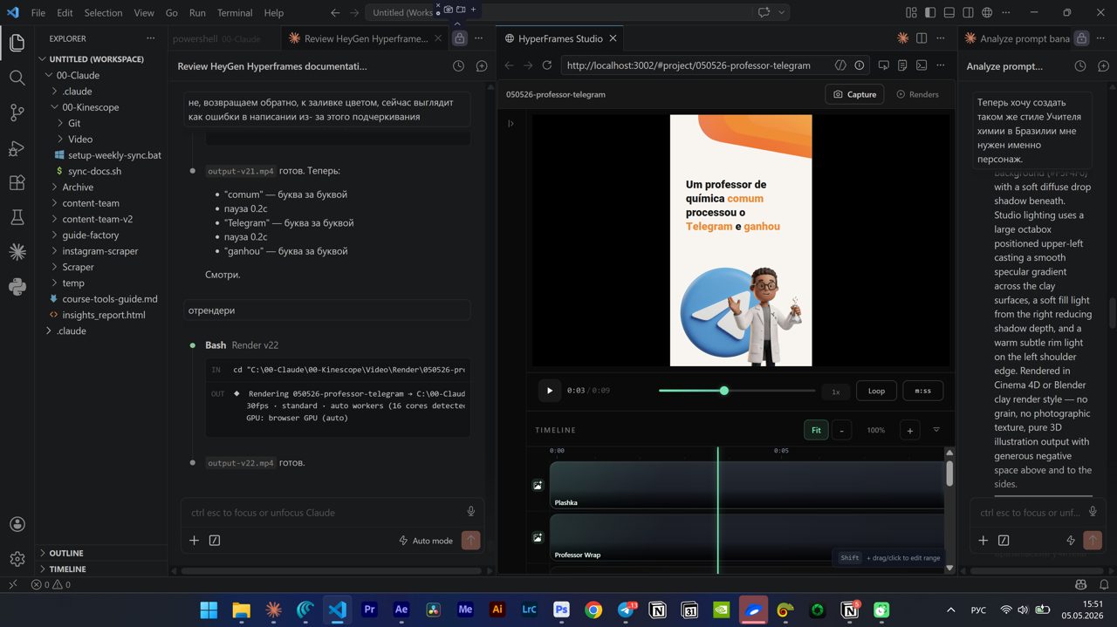Screen dimensions: 1117x627
Task: Switch to HyperFrames Studio tab
Action: tap(560, 38)
